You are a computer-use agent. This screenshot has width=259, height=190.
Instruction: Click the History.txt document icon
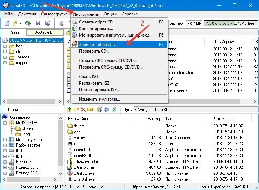point(70,137)
